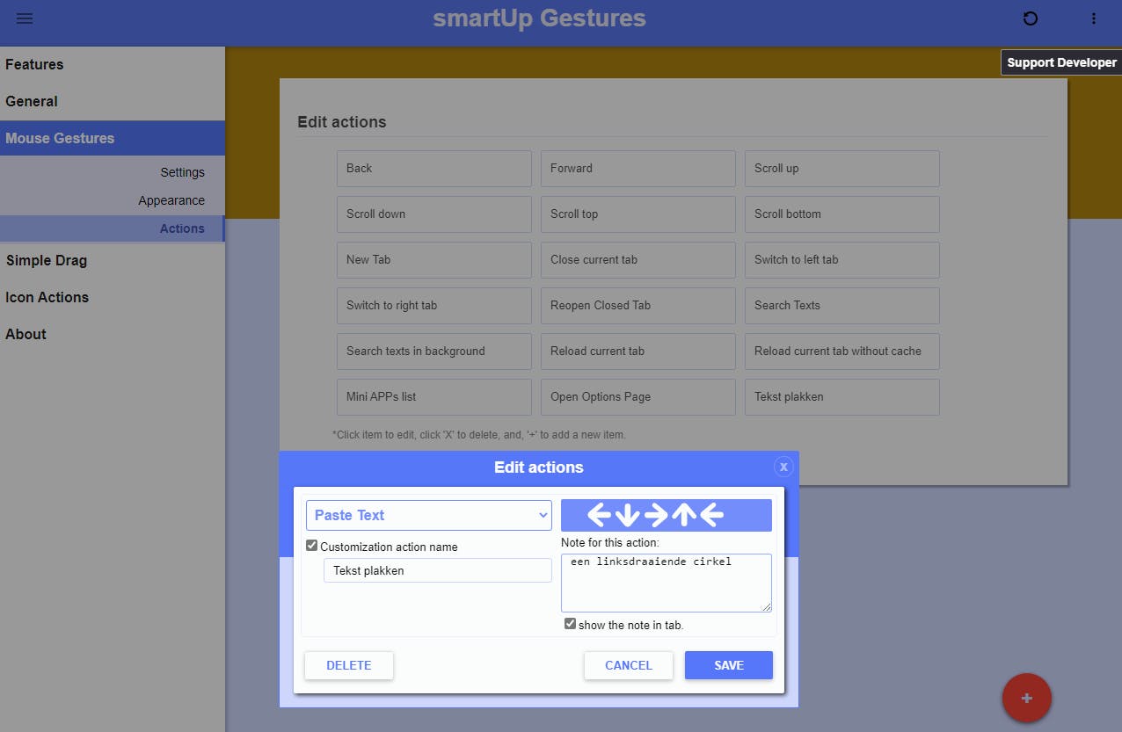Viewport: 1122px width, 732px height.
Task: Open the Paste Text action dropdown
Action: tap(429, 515)
